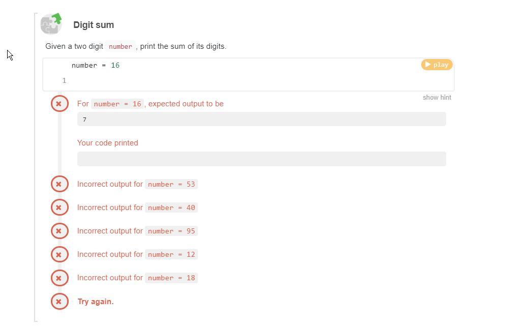
Task: Click the empty Your code printed box
Action: pos(261,159)
